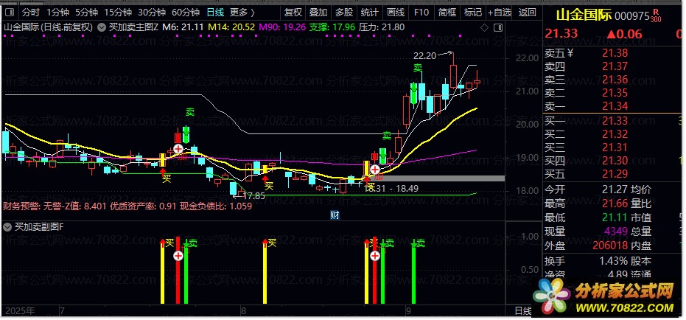Image resolution: width=686 pixels, height=320 pixels.
Task: Click the red bar with plus in late August
Action: tap(375, 271)
